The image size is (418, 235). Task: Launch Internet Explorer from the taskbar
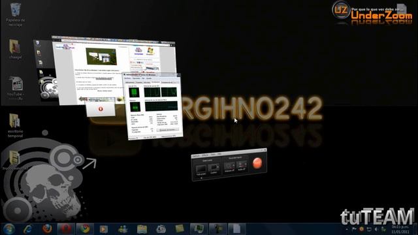(x=27, y=229)
